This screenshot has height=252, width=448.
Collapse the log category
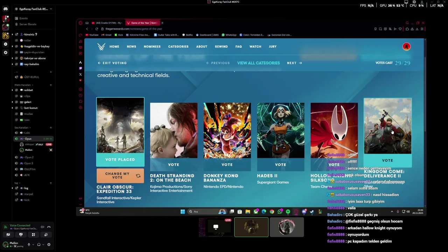coord(17,183)
